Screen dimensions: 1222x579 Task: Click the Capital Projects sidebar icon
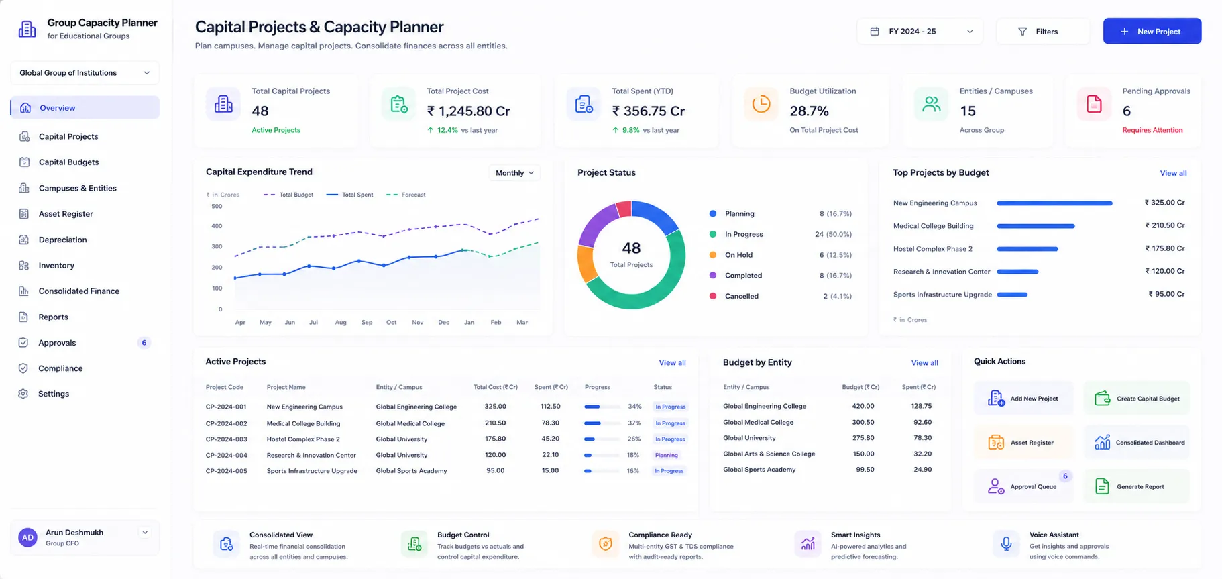click(x=24, y=136)
